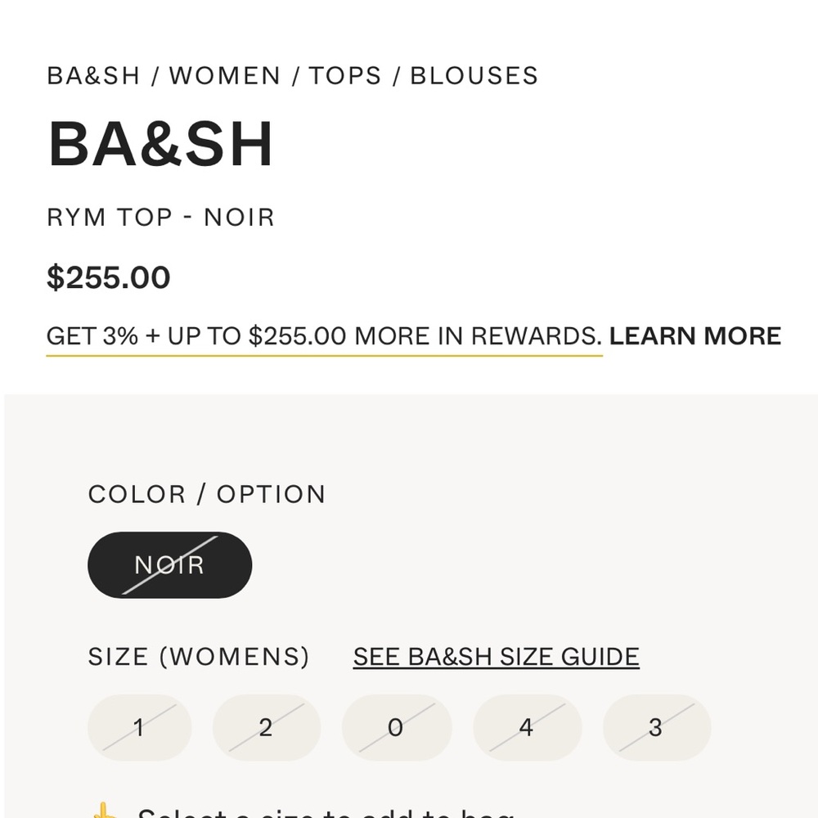Click the large BA&SH brand heading

pos(160,145)
